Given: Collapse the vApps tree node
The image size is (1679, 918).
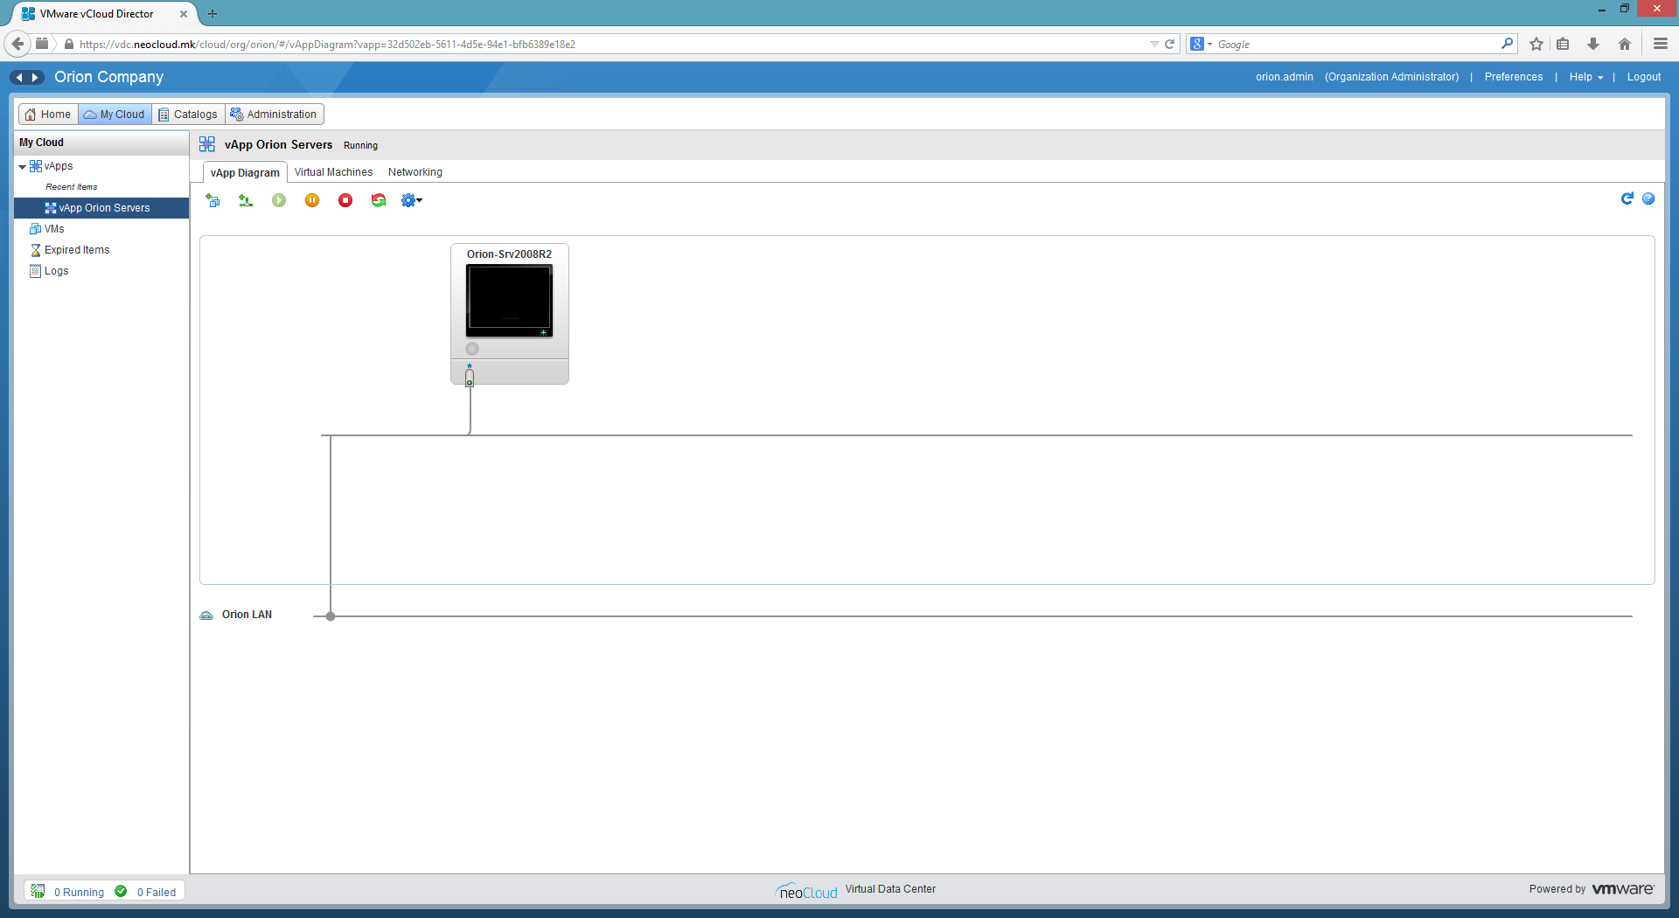Looking at the screenshot, I should tap(22, 166).
